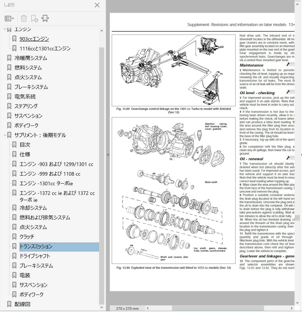Select the top-level ブレーキシステム bookmark

tap(31, 87)
